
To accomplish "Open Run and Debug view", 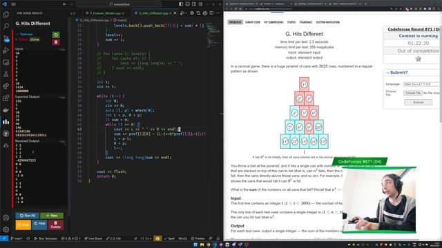I will coord(6,50).
